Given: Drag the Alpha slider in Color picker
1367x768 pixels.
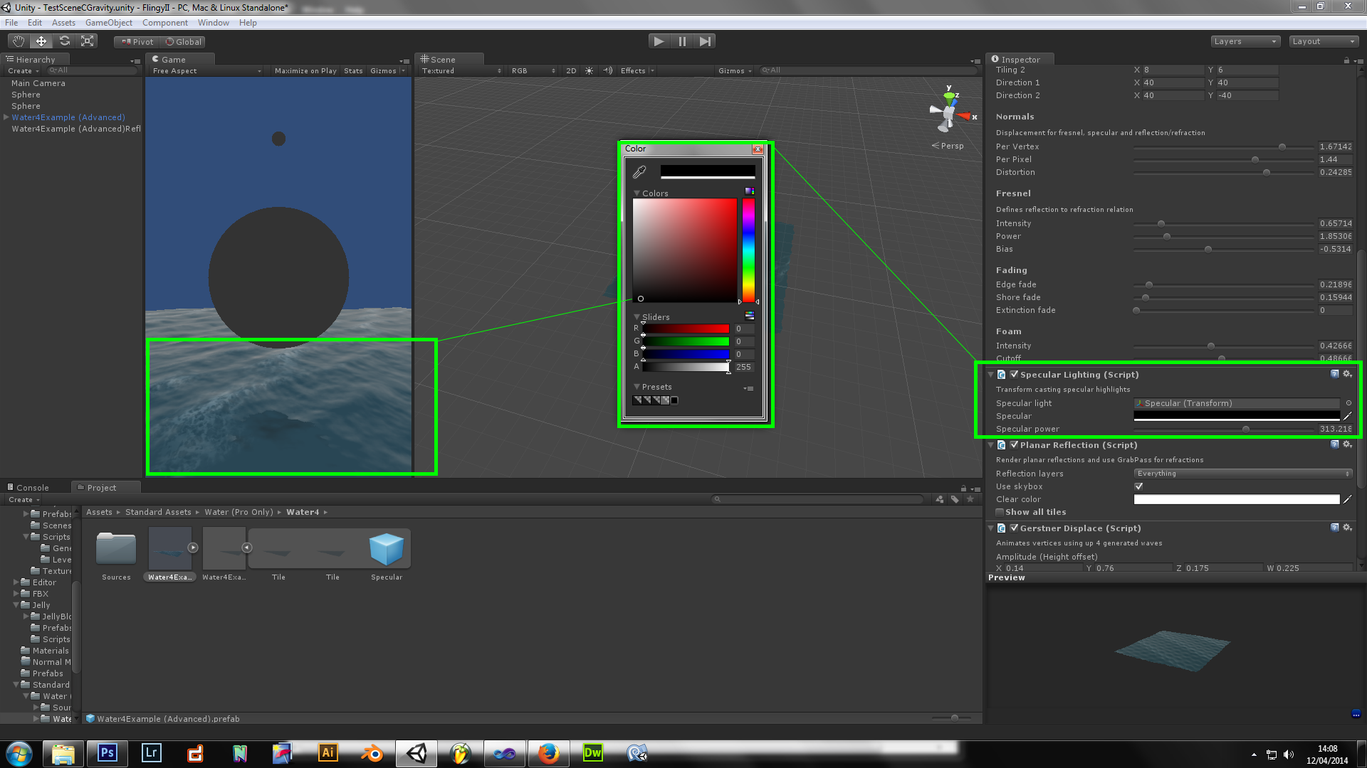Looking at the screenshot, I should click(727, 366).
